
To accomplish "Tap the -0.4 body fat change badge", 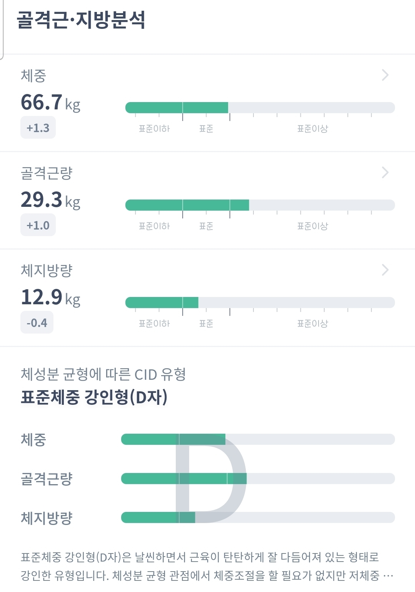I will pos(37,323).
